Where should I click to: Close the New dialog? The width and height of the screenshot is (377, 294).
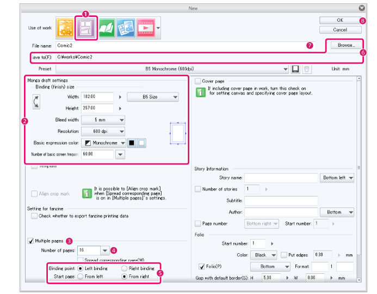362,8
